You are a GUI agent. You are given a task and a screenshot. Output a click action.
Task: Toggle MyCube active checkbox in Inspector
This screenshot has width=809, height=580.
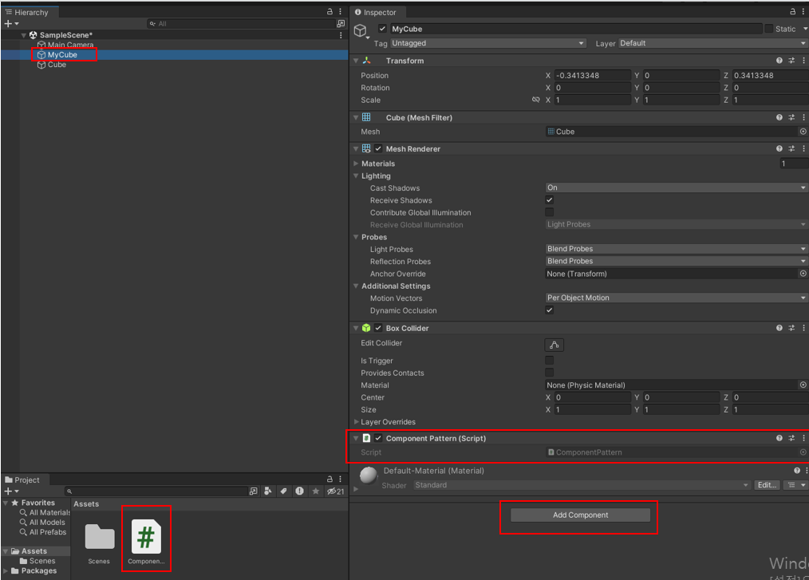(x=382, y=29)
